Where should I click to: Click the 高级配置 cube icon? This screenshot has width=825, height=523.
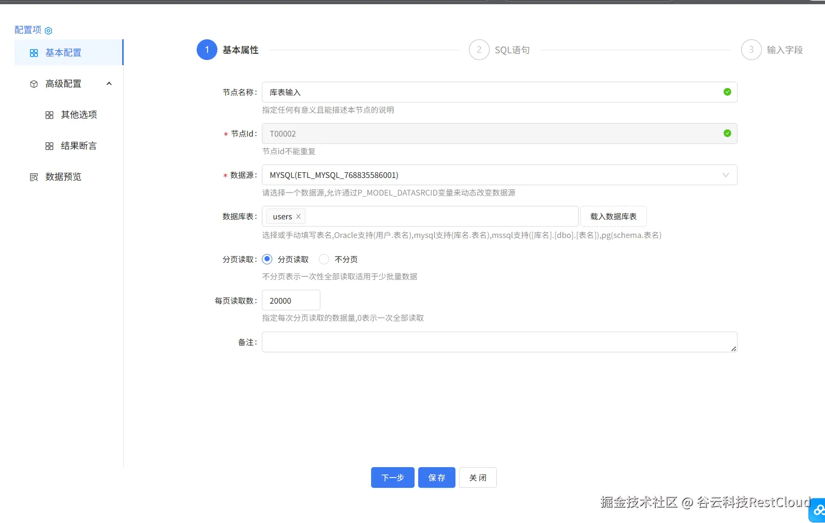click(34, 84)
